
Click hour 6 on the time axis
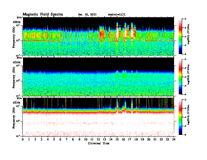click(x=60, y=140)
